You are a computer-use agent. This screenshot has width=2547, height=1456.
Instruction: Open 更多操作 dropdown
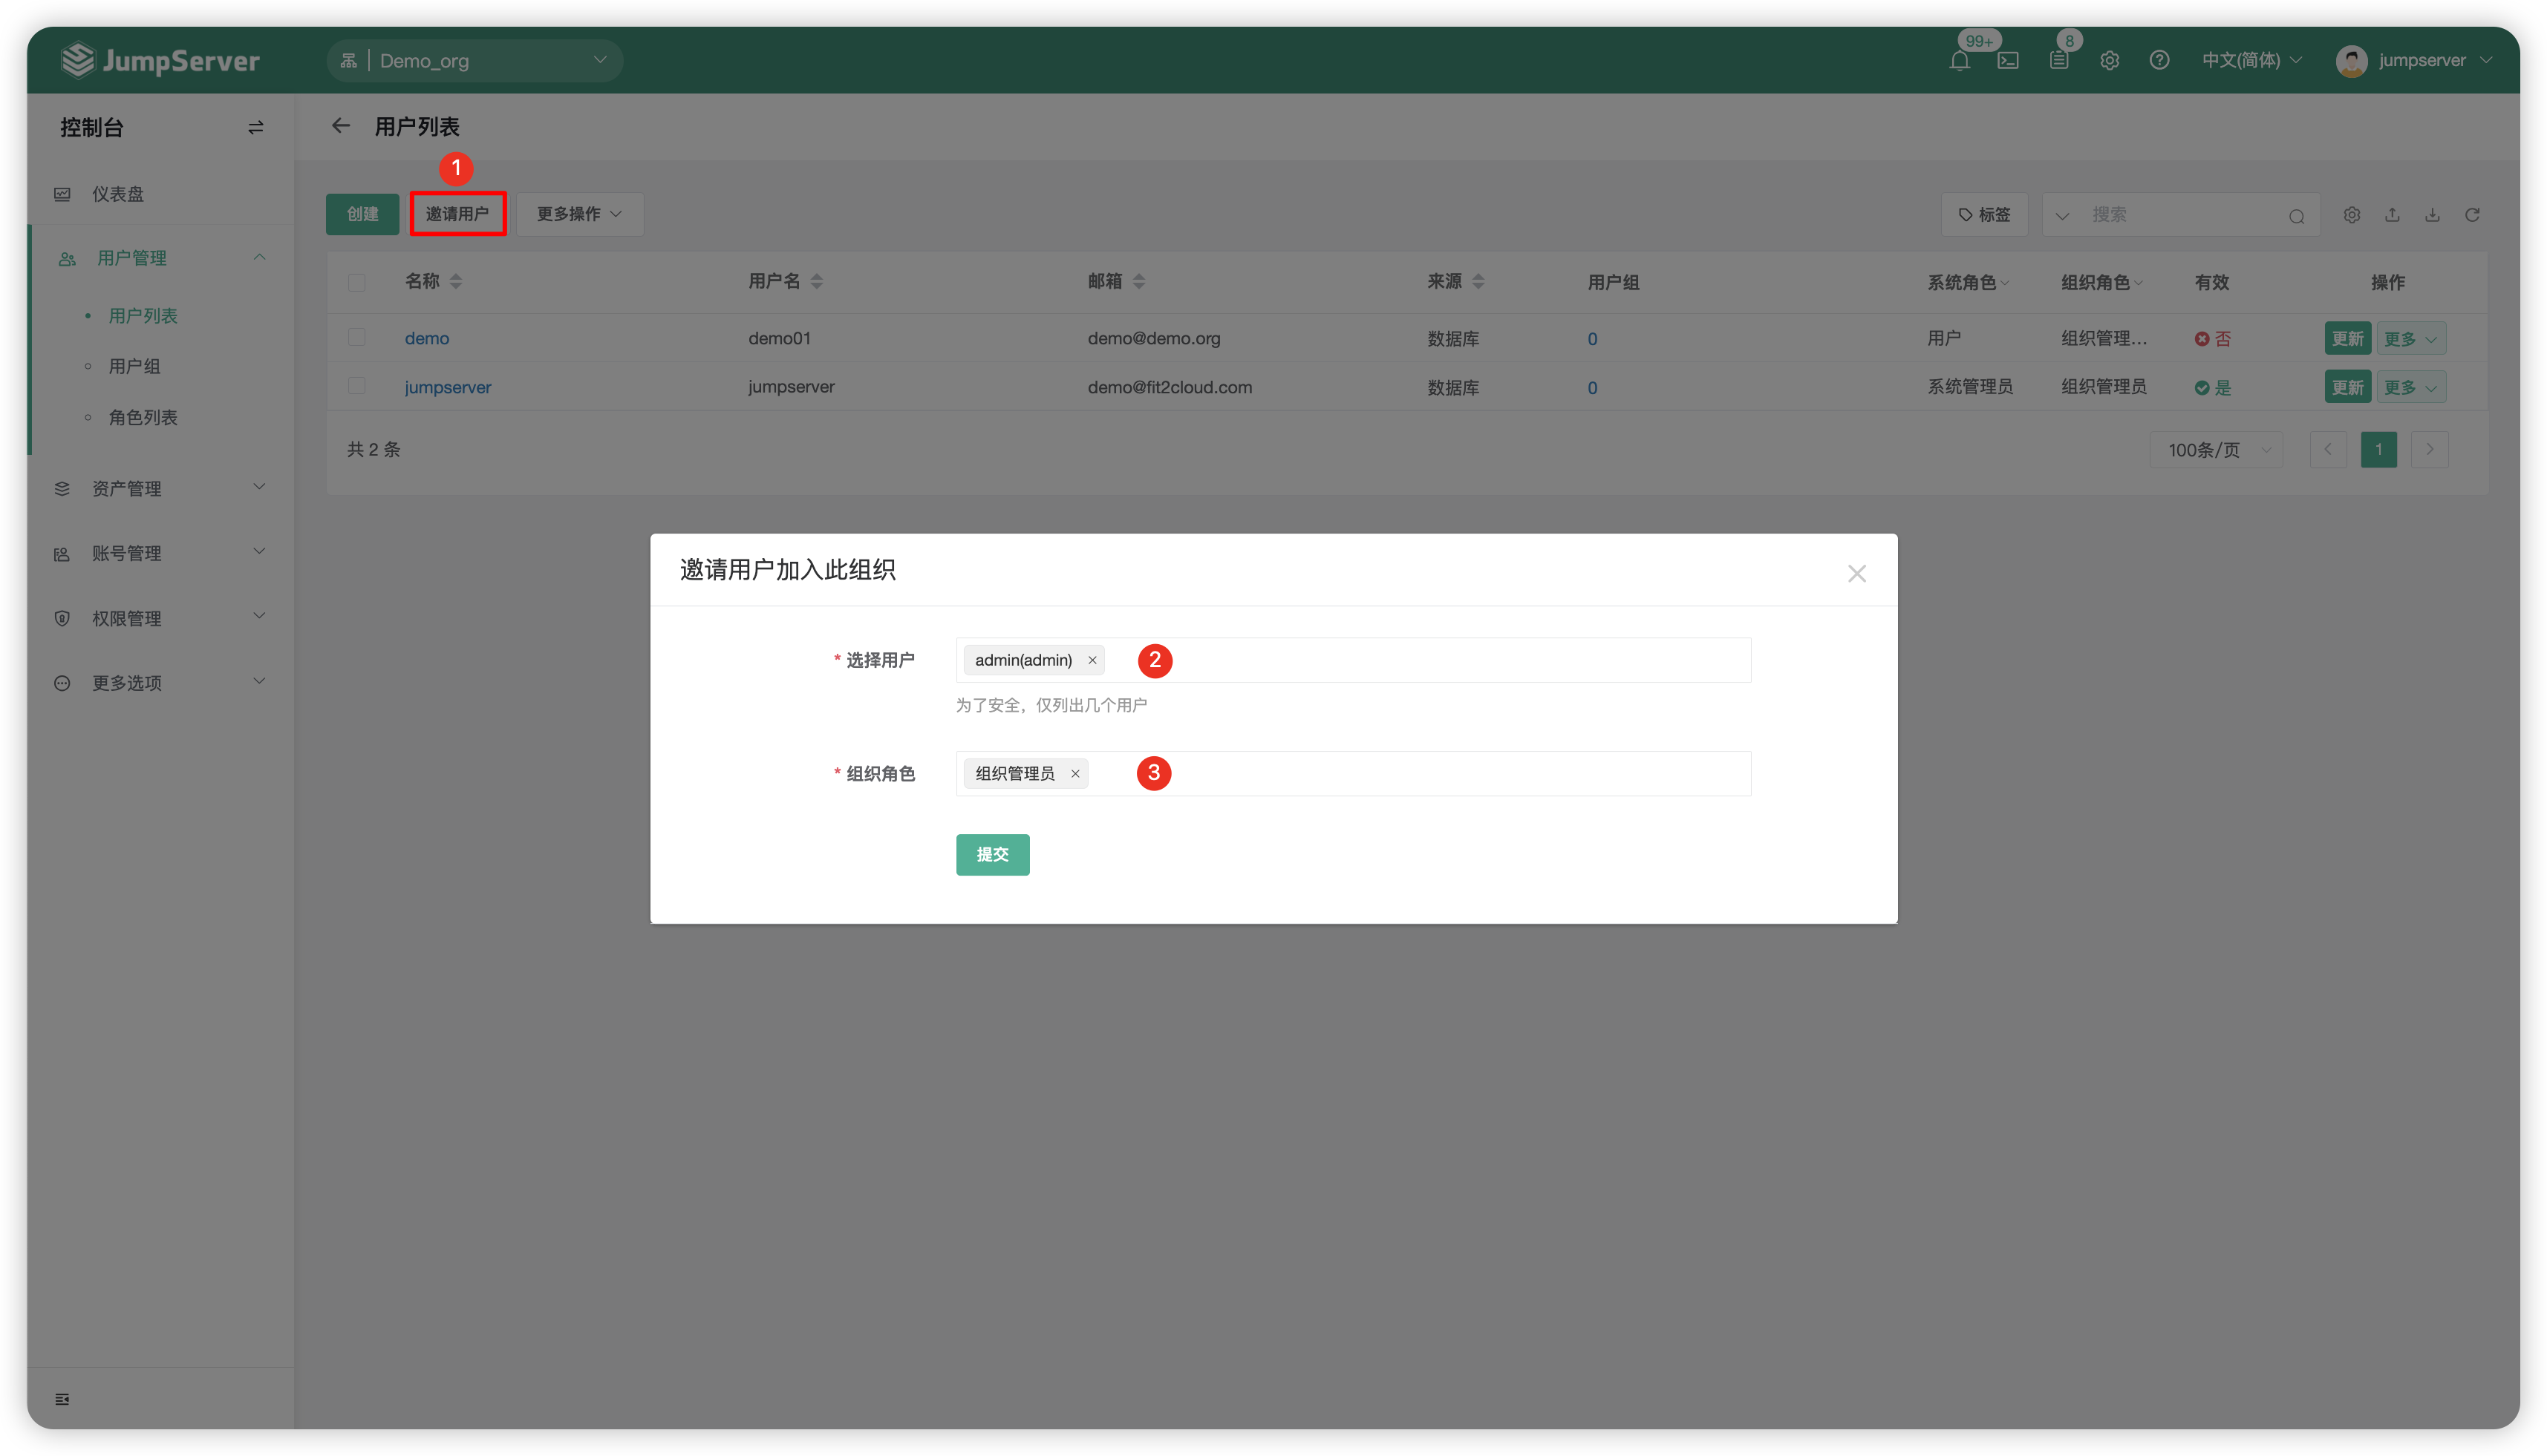tap(579, 214)
